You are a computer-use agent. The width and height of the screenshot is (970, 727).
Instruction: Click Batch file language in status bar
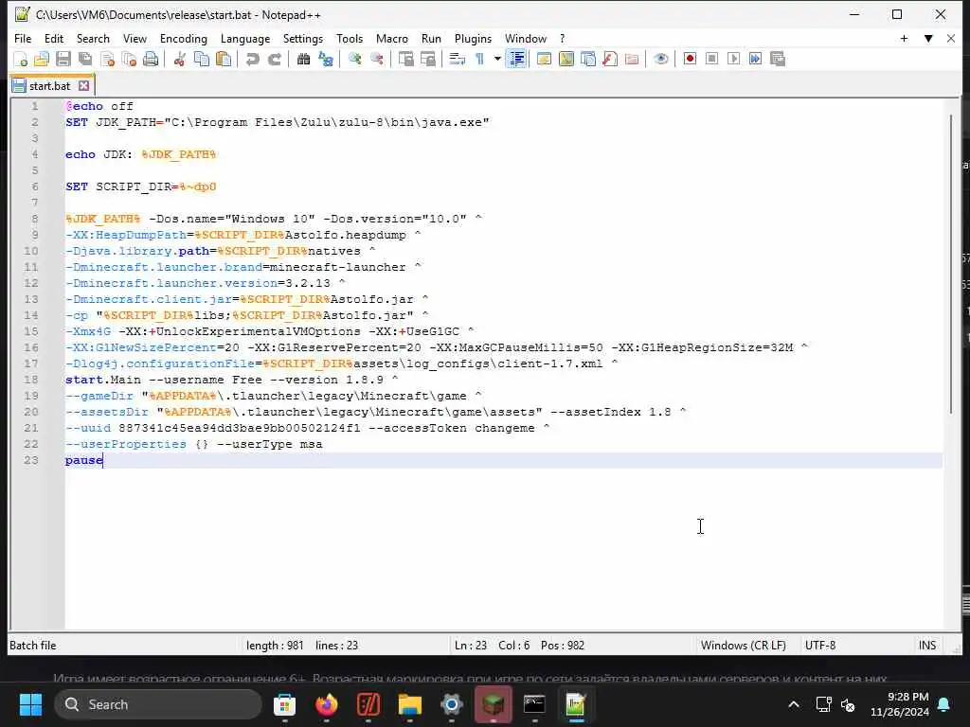[33, 646]
